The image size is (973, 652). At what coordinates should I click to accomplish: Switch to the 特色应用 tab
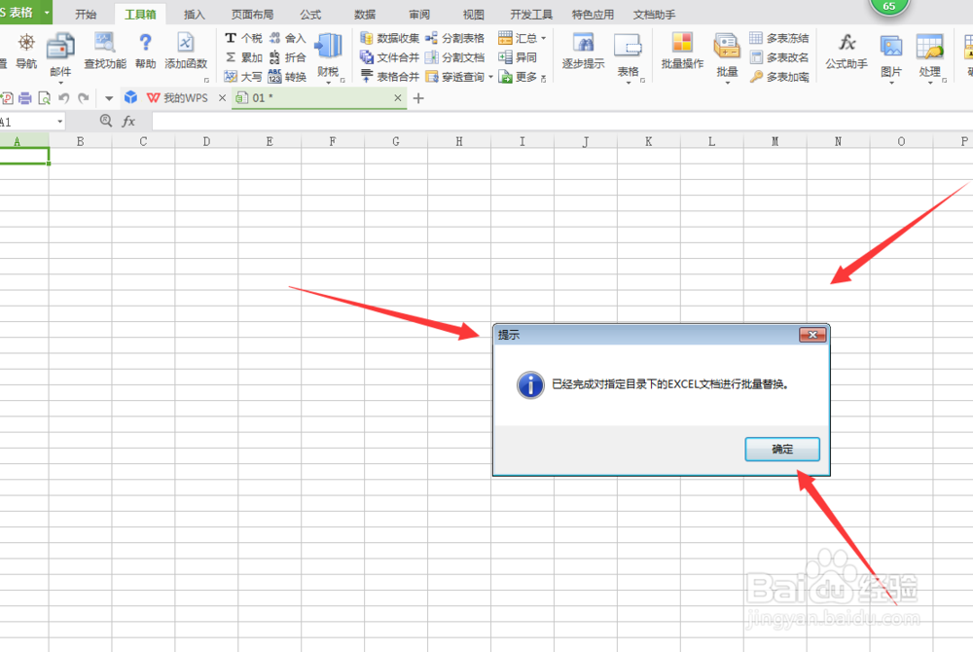(x=593, y=14)
